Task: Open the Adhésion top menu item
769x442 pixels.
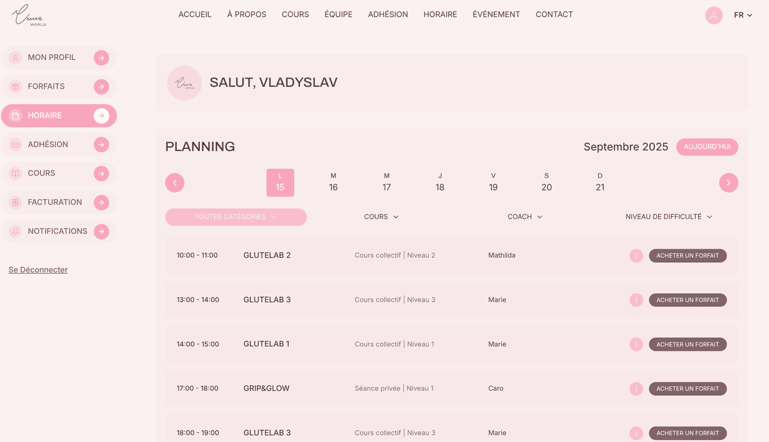Action: (x=388, y=15)
